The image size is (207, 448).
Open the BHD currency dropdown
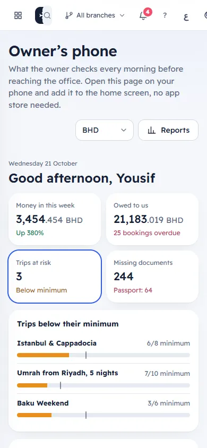[x=105, y=130]
